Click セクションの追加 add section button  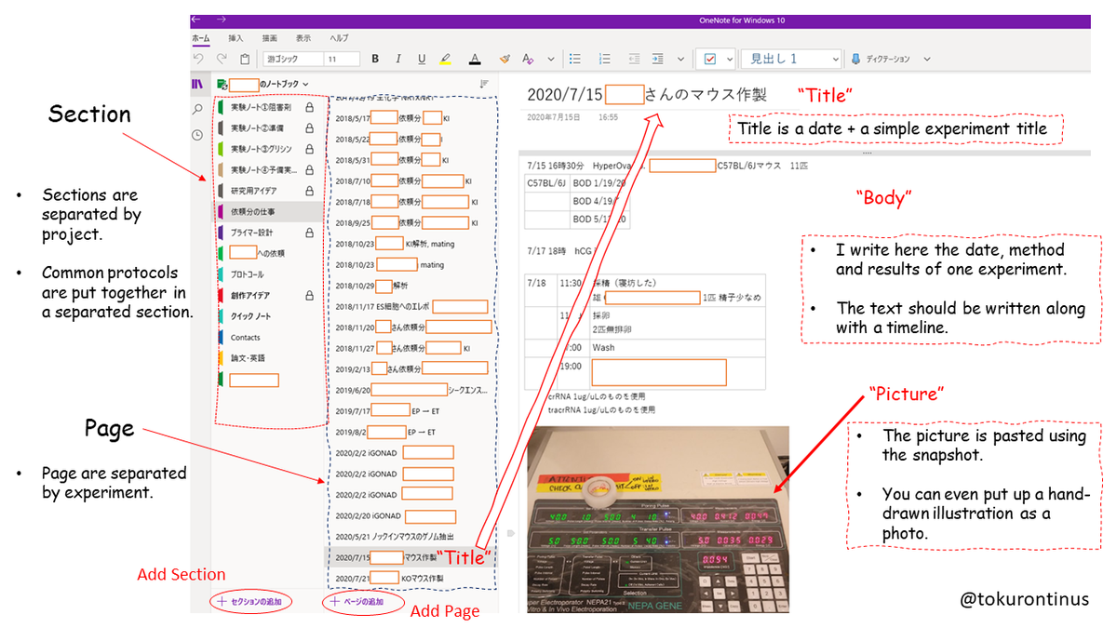click(x=250, y=602)
